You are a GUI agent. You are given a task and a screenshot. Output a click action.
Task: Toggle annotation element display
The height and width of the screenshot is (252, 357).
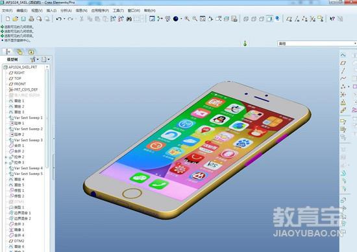click(321, 19)
